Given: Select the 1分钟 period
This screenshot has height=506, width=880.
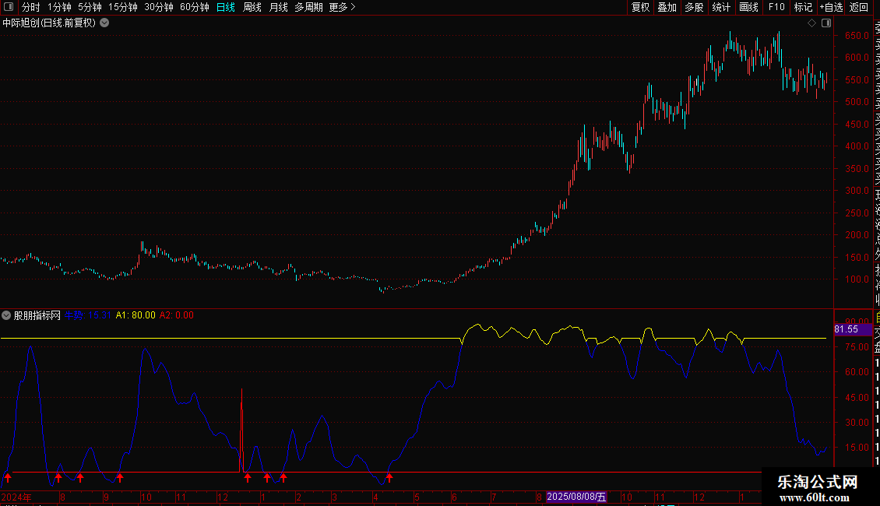Looking at the screenshot, I should [x=59, y=7].
